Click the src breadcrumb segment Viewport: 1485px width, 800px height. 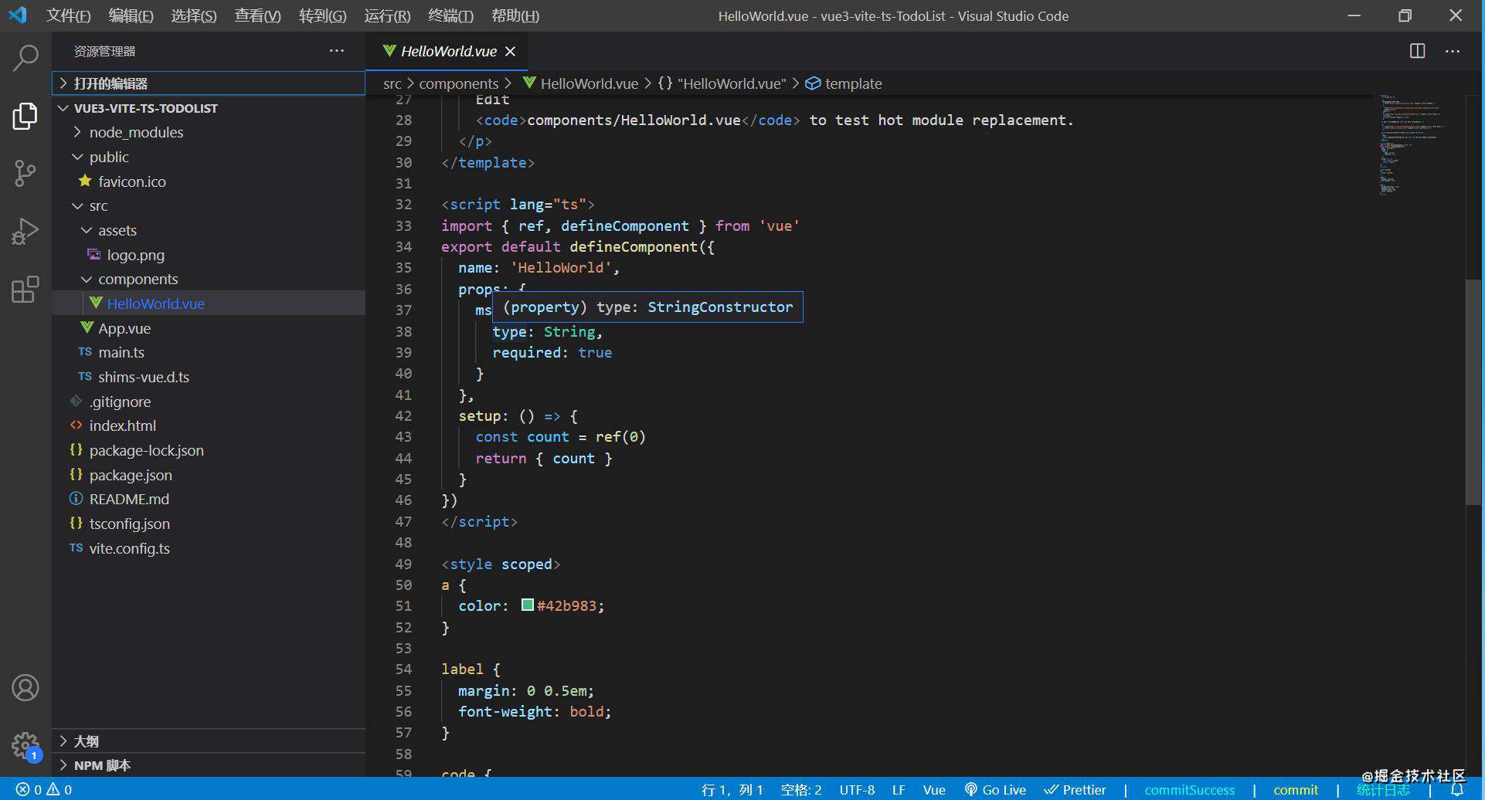point(392,83)
